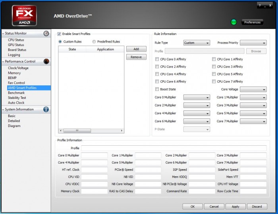Viewport: 278px width, 214px height.
Task: Open Fan Control page
Action: click(16, 83)
